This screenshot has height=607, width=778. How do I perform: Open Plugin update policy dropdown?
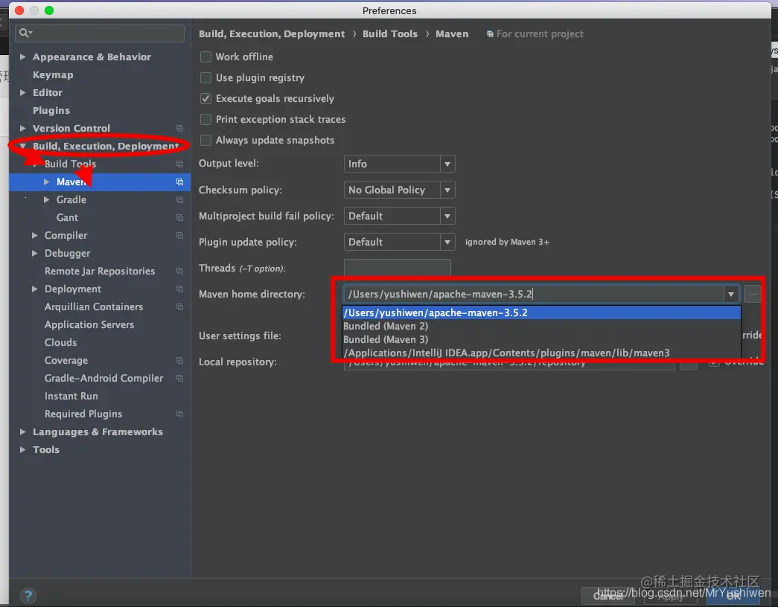coord(399,242)
